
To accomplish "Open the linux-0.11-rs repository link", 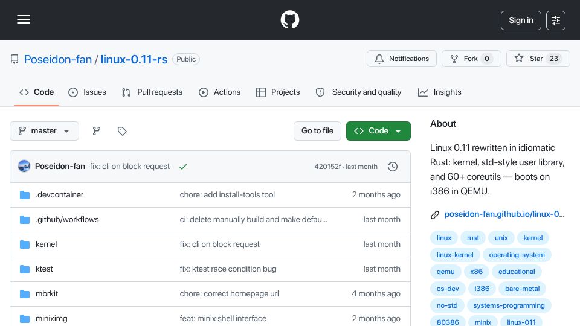I will point(134,59).
